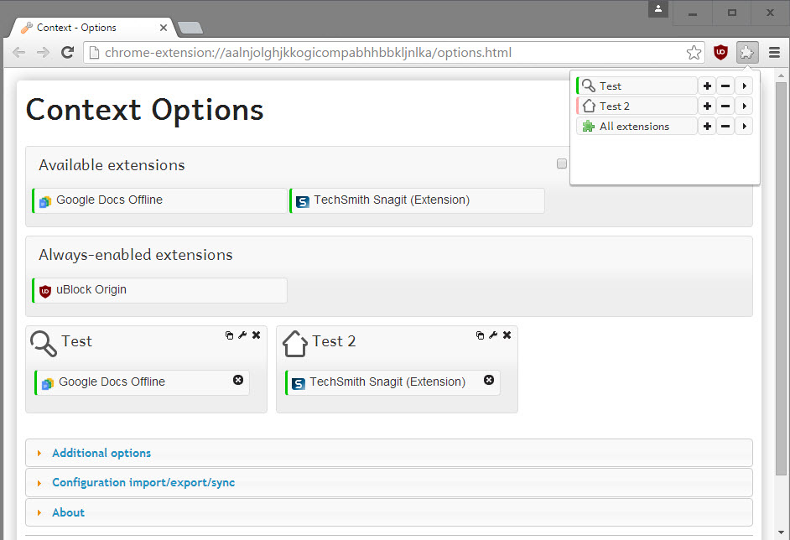Click the Context Options heading
790x540 pixels.
pos(144,109)
